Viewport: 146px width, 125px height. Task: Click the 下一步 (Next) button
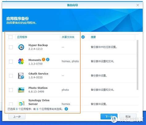pyautogui.click(x=109, y=117)
